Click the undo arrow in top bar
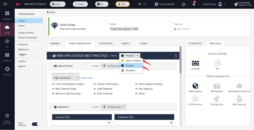 pos(140,4)
